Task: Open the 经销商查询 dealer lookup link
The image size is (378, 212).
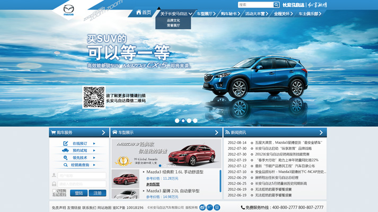Action: (80, 165)
